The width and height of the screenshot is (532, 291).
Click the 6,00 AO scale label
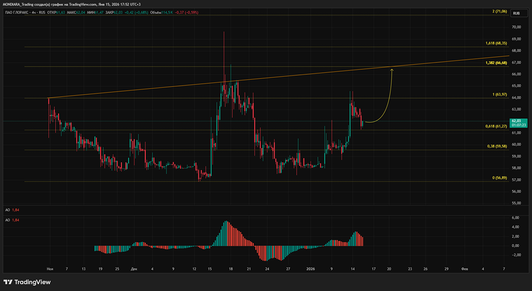515,218
